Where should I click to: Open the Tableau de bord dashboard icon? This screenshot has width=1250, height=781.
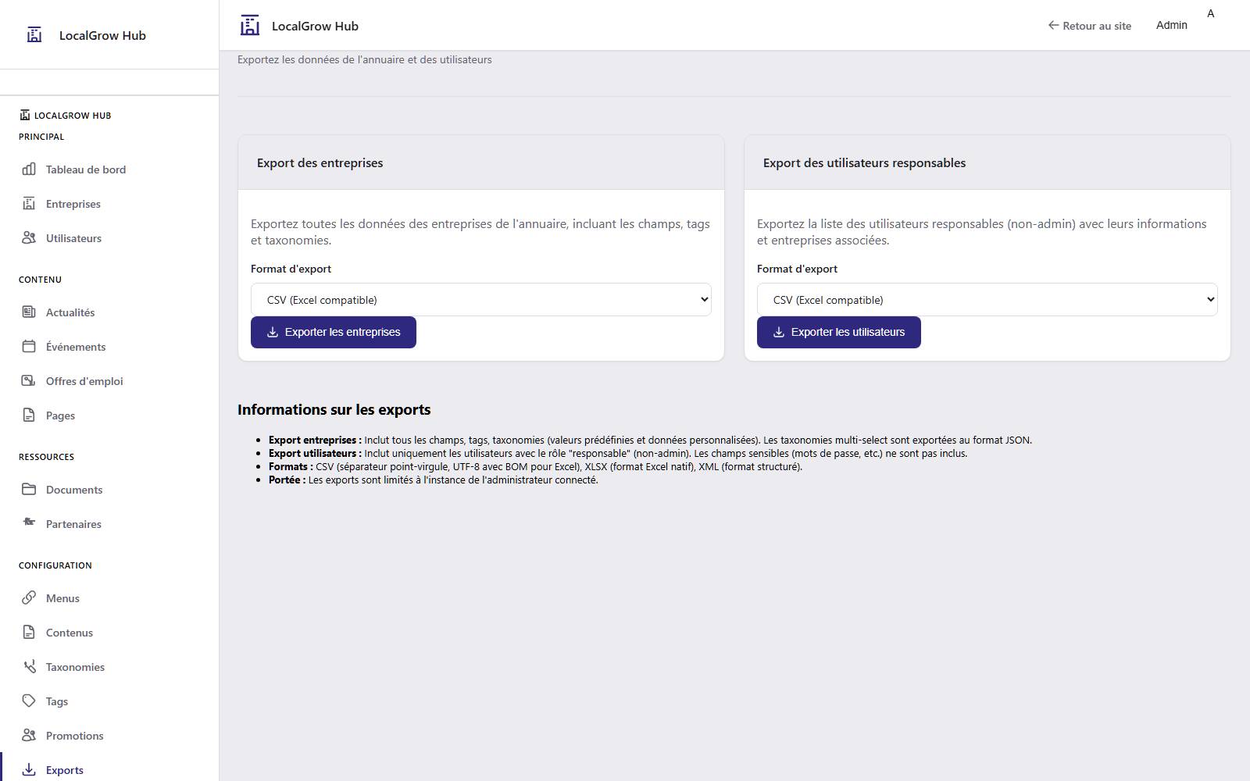pyautogui.click(x=28, y=169)
